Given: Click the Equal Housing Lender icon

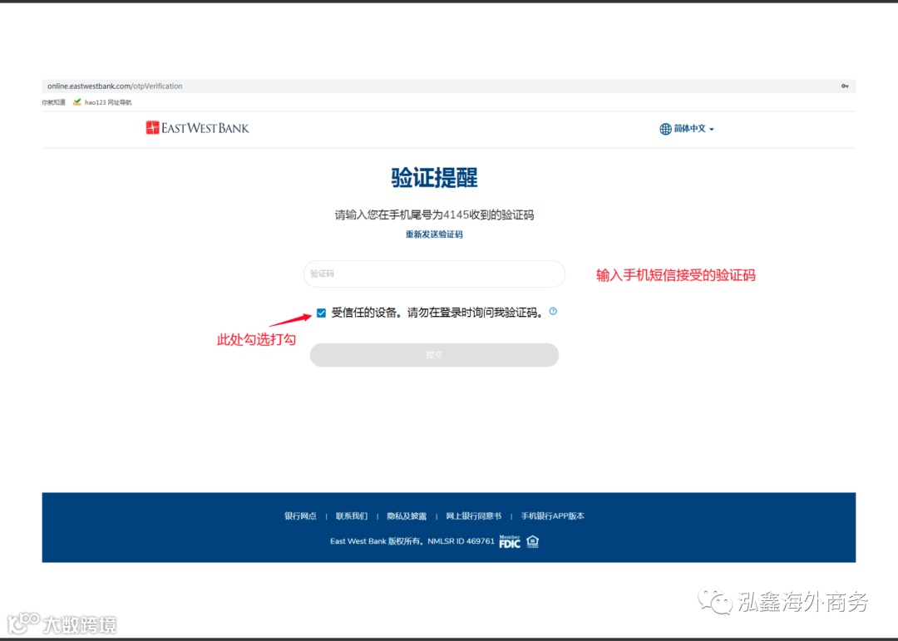Looking at the screenshot, I should click(533, 541).
